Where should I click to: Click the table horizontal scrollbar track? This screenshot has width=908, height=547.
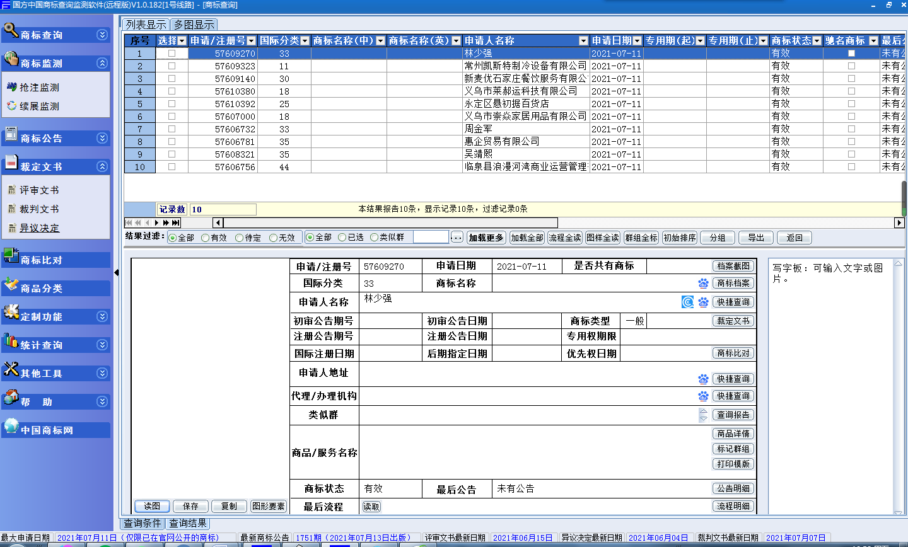[725, 222]
